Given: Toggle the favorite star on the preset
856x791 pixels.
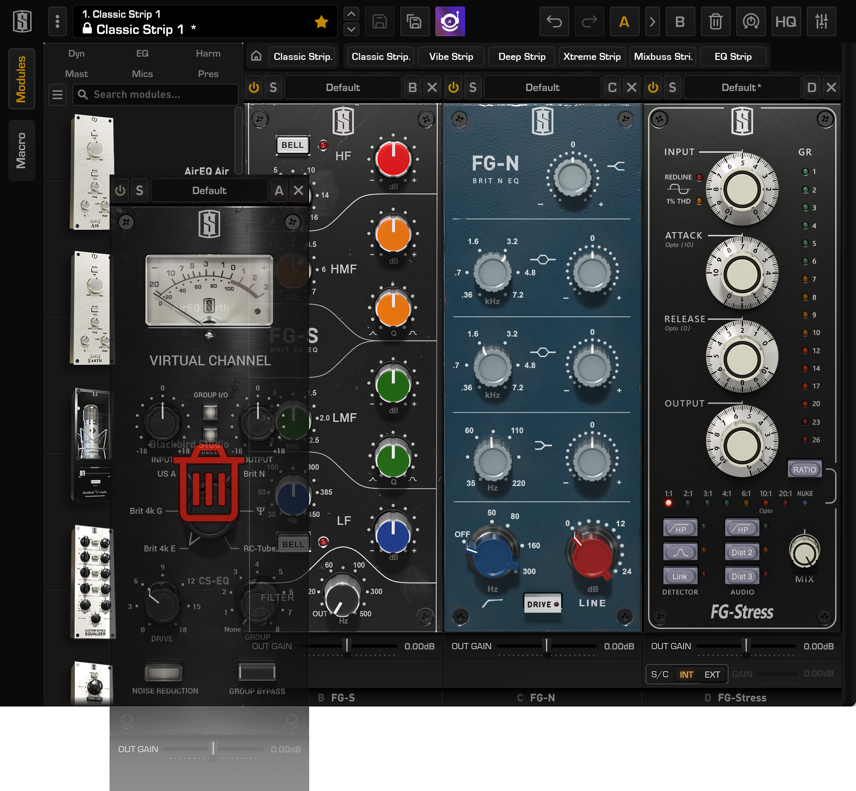Looking at the screenshot, I should coord(321,21).
